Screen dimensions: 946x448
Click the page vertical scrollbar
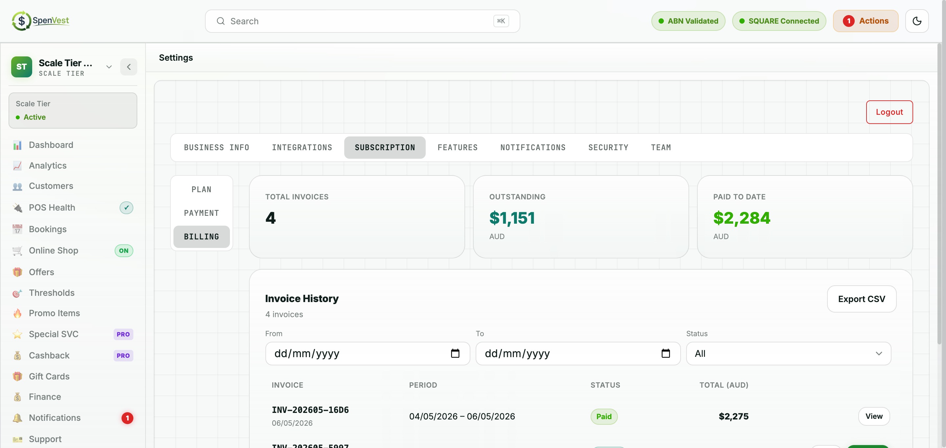click(939, 193)
